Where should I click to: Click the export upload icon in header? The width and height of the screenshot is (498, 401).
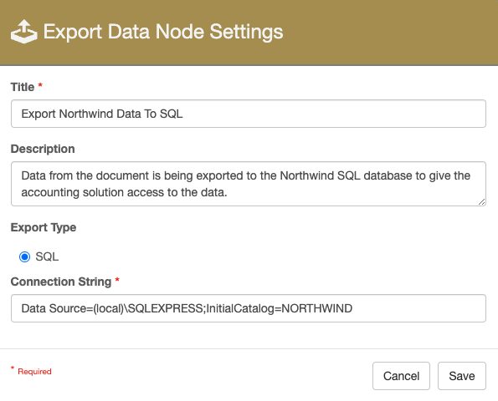click(23, 32)
